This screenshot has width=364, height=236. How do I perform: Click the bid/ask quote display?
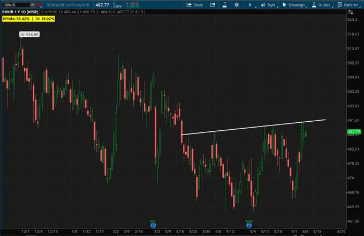click(133, 5)
